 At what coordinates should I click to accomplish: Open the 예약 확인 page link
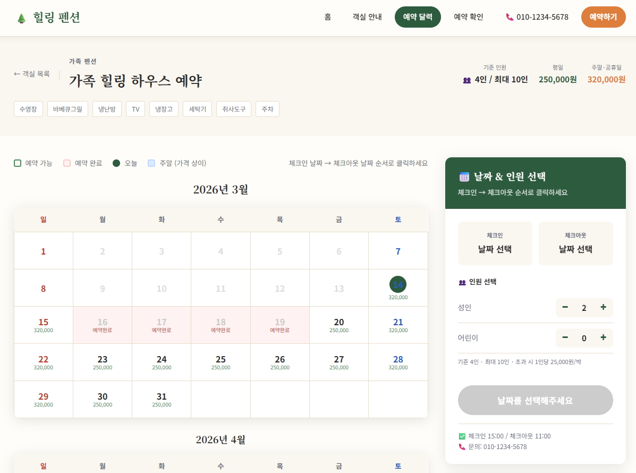(x=468, y=16)
